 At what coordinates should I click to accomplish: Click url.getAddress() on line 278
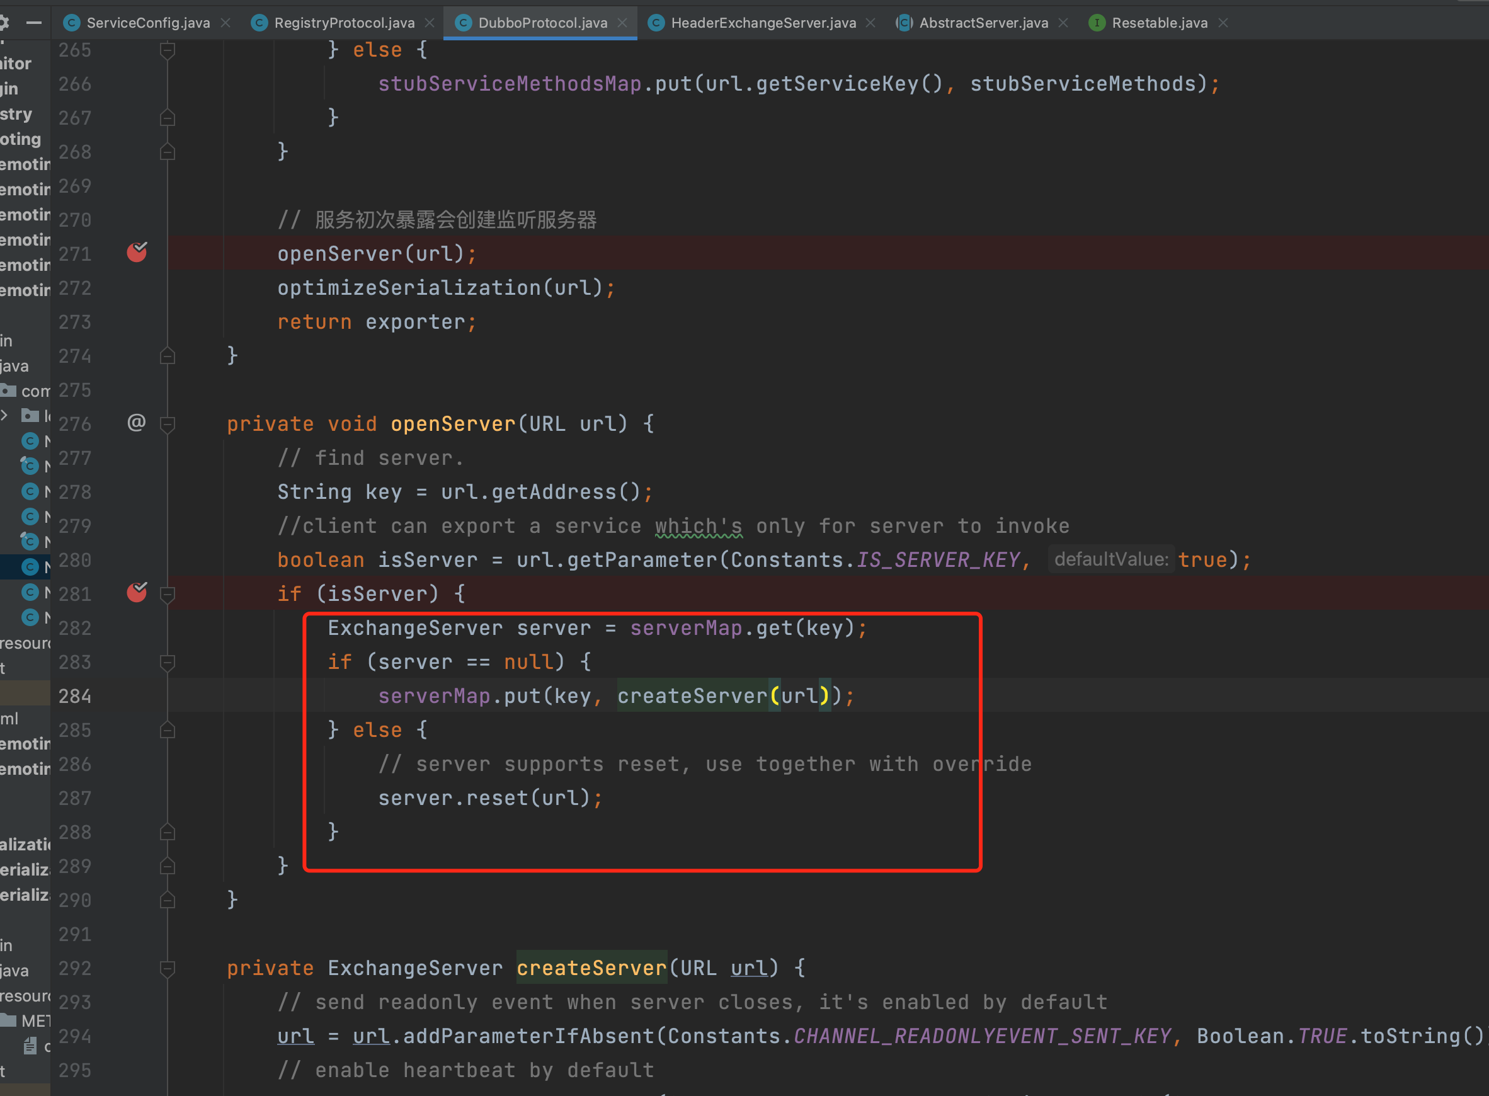540,493
